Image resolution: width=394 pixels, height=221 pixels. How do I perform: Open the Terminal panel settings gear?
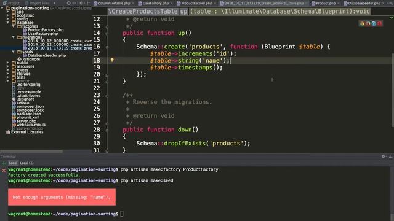pos(384,157)
